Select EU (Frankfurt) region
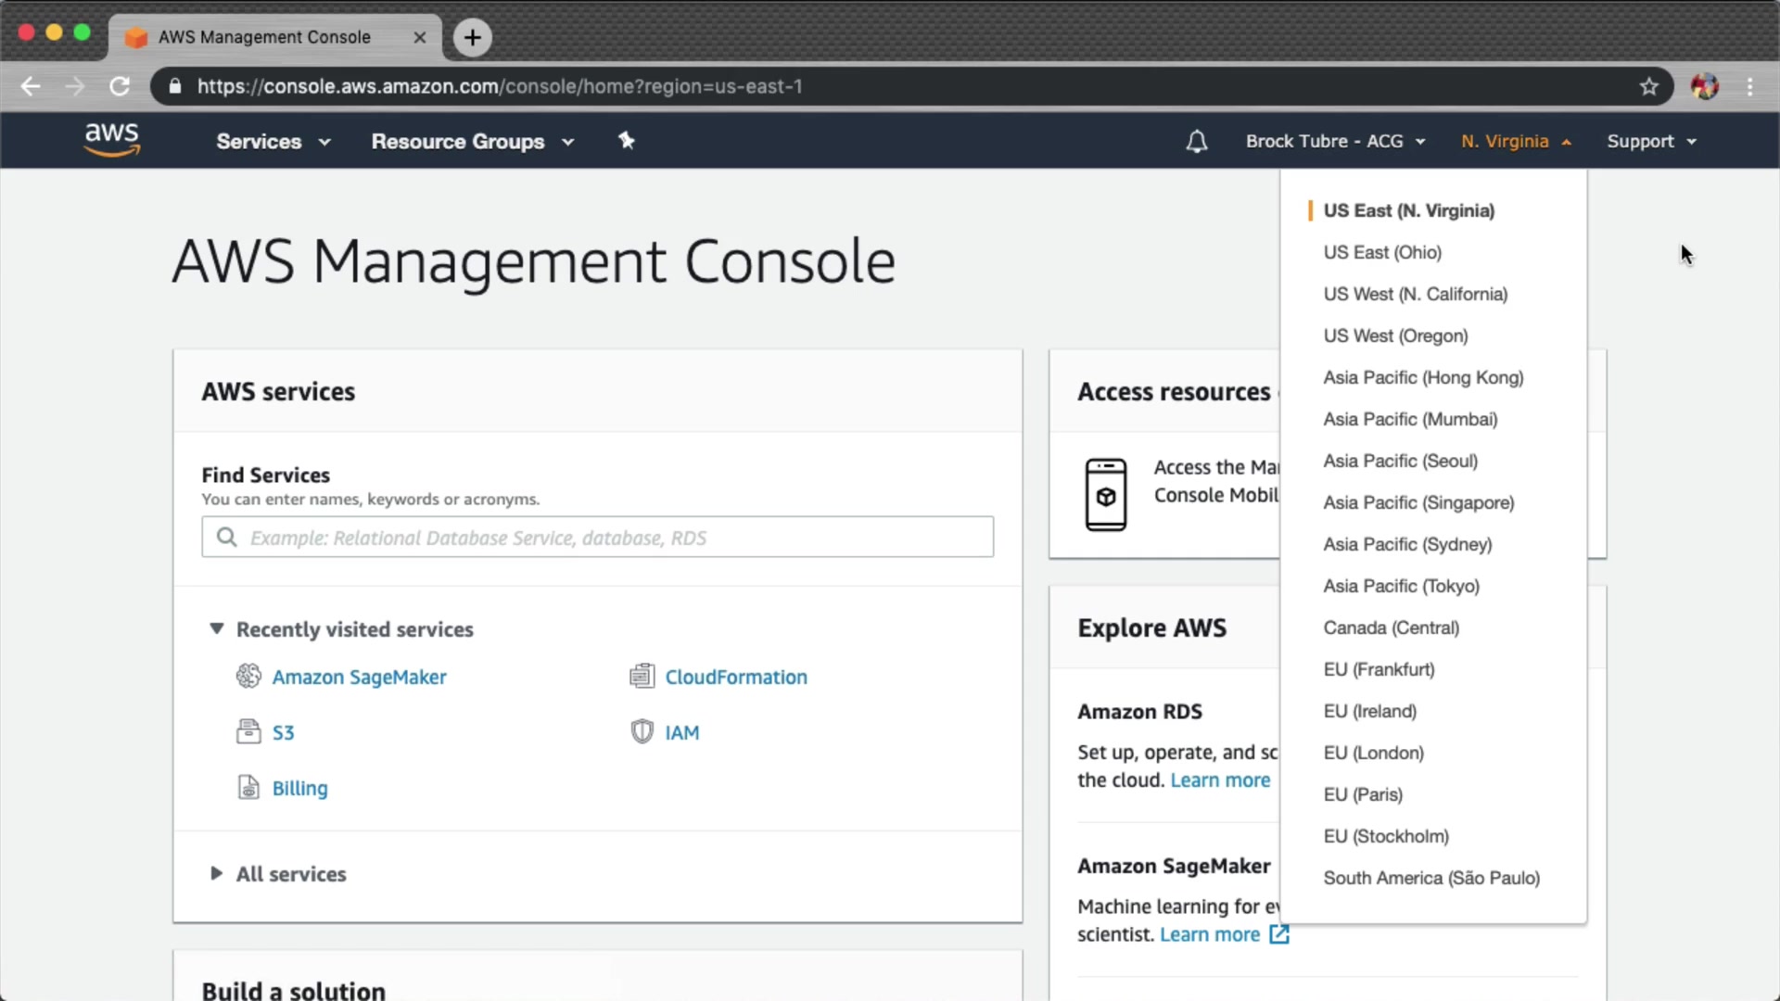Screen dimensions: 1780x1001 (x=1379, y=669)
